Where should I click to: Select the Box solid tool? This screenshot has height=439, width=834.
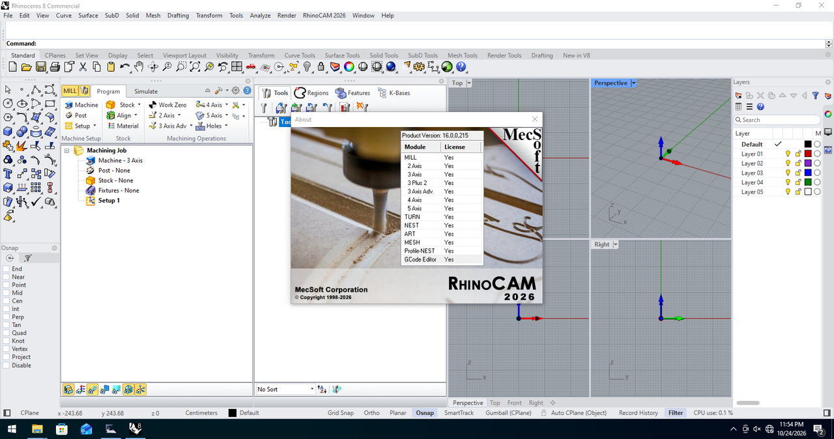[x=8, y=132]
